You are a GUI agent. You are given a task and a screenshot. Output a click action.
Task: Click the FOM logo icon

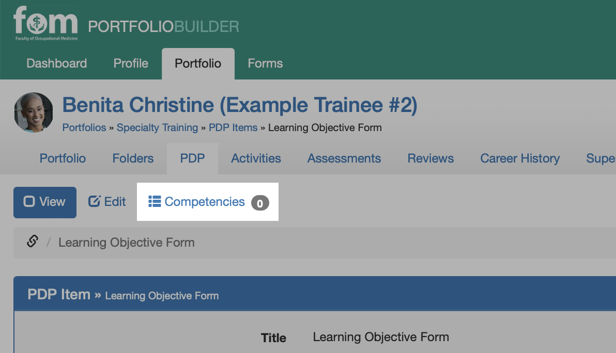tap(45, 23)
